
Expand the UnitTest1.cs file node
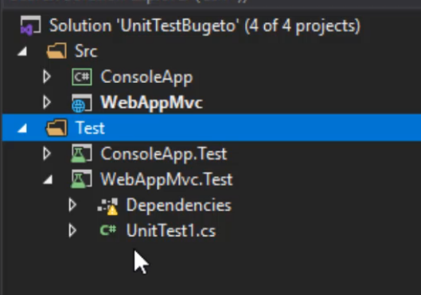pyautogui.click(x=72, y=230)
